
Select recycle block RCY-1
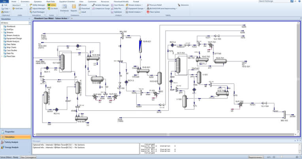(47, 68)
